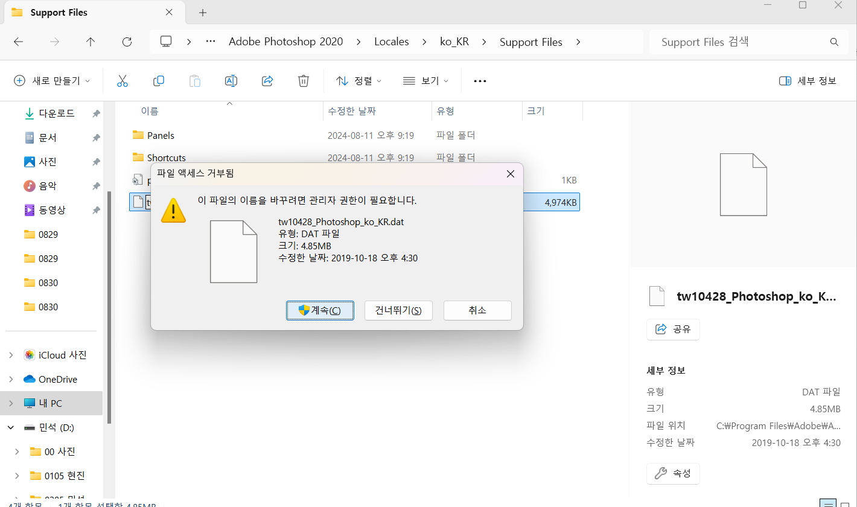This screenshot has height=507, width=857.
Task: Click chevron after Support Files breadcrumb
Action: click(x=578, y=42)
